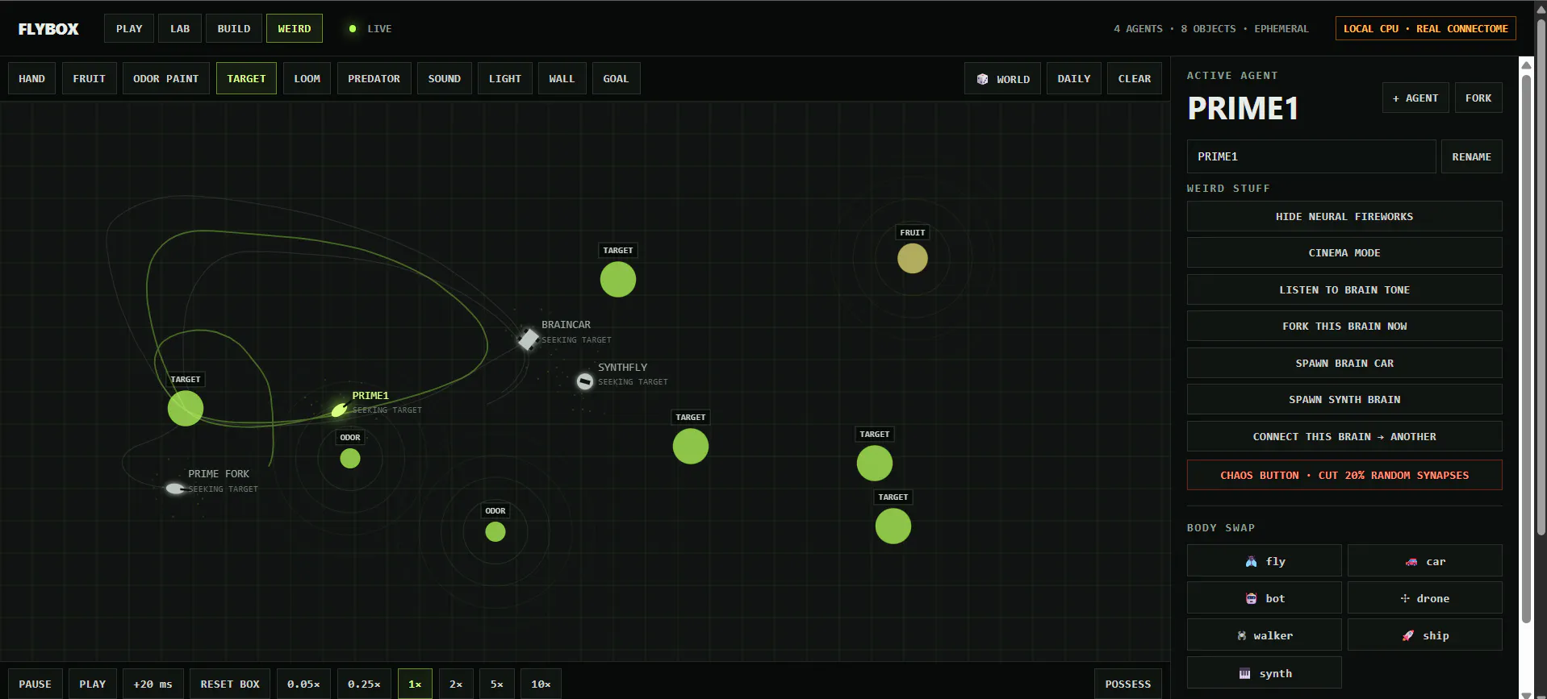Toggle HIDE NEURAL FIREWORKS
This screenshot has width=1547, height=699.
1344,216
